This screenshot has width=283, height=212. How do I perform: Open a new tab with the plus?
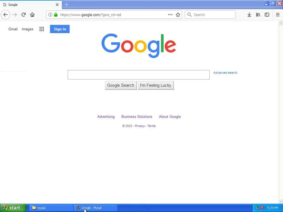click(x=67, y=4)
